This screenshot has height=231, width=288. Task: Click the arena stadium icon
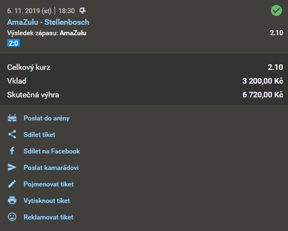tap(12, 118)
